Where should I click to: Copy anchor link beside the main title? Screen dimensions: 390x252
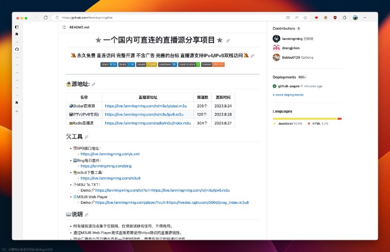pos(228,40)
